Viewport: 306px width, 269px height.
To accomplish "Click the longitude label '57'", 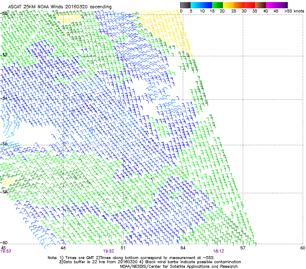I will tap(243, 248).
